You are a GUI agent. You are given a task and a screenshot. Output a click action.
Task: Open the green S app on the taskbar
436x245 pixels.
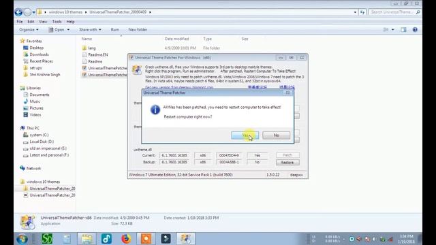point(47,239)
